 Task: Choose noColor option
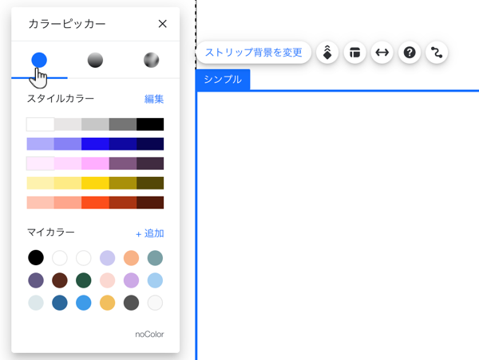click(x=150, y=334)
